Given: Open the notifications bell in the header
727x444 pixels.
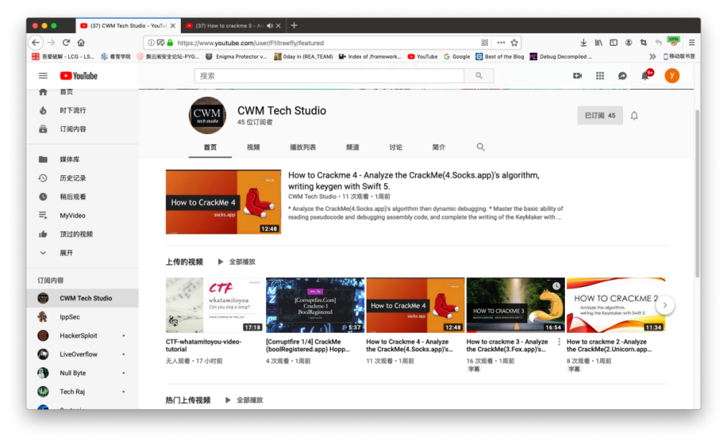Looking at the screenshot, I should tap(645, 75).
